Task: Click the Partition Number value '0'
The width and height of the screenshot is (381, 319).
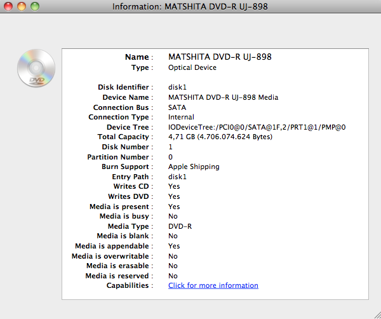Action: coord(170,157)
